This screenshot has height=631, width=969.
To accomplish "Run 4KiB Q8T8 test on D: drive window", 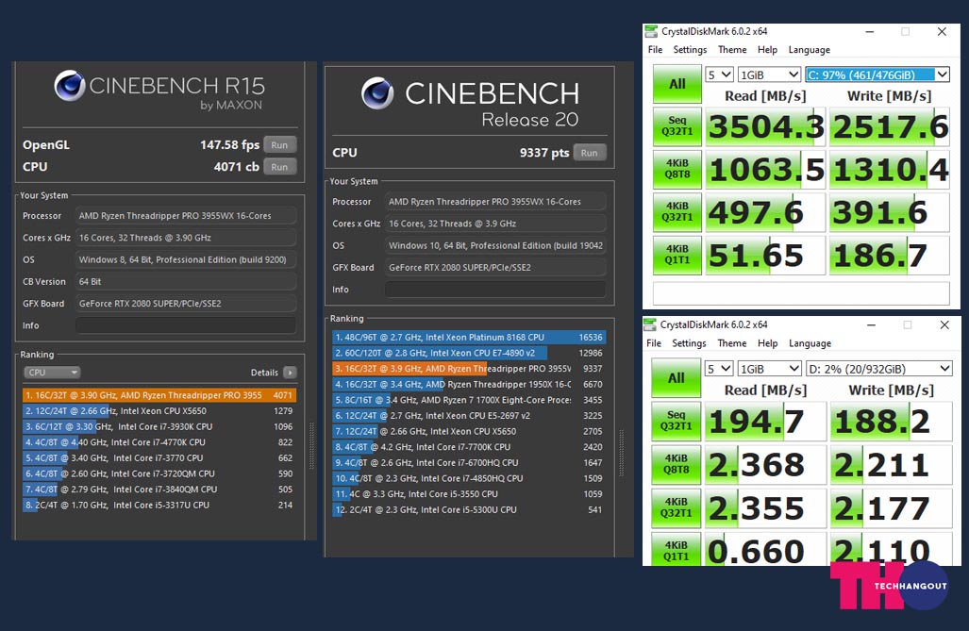I will (x=677, y=464).
